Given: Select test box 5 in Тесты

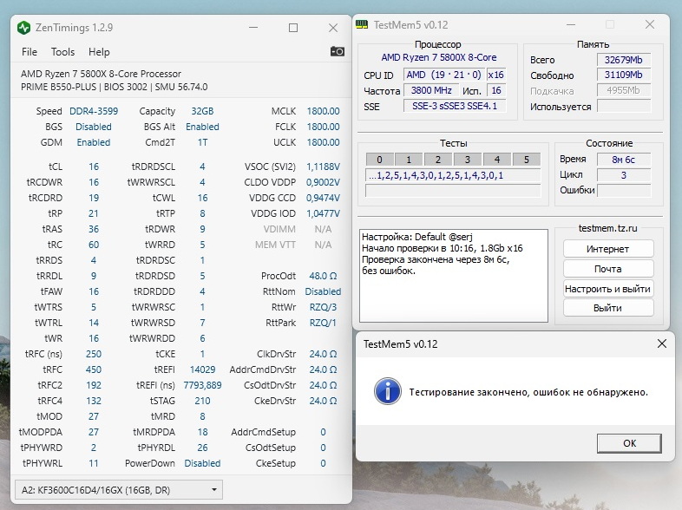Looking at the screenshot, I should [527, 160].
